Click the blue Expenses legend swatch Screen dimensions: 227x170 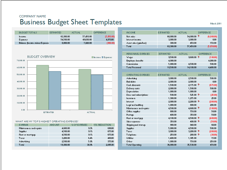click(x=102, y=57)
